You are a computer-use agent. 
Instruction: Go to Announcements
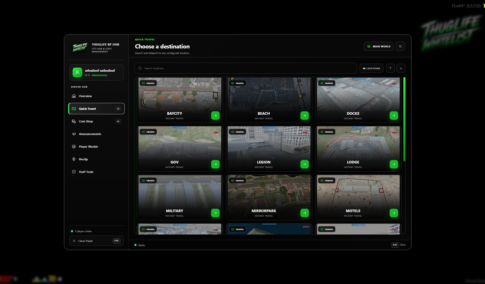coord(96,134)
